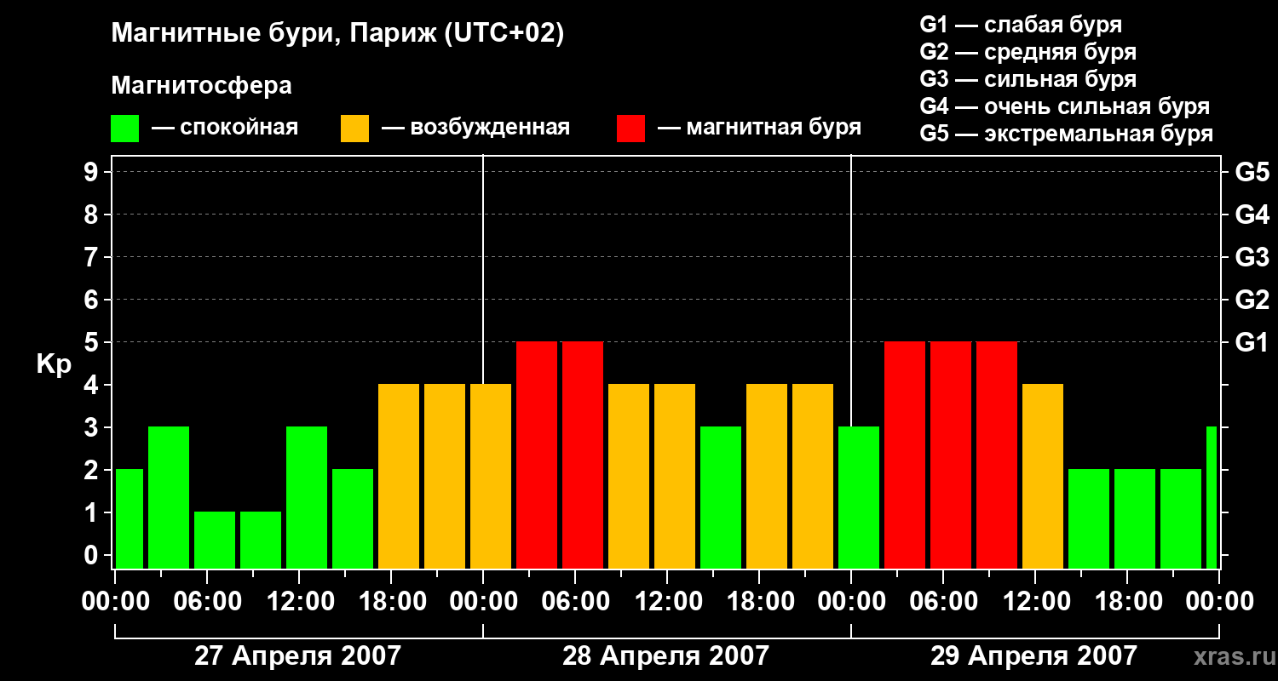Click the orange 'возбужденная' legend swatch

(x=354, y=129)
